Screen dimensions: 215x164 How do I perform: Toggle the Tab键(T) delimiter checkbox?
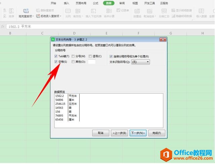tap(56, 56)
